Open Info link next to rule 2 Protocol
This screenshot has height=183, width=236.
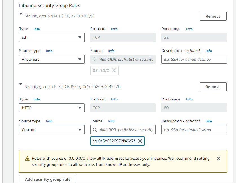click(x=114, y=99)
